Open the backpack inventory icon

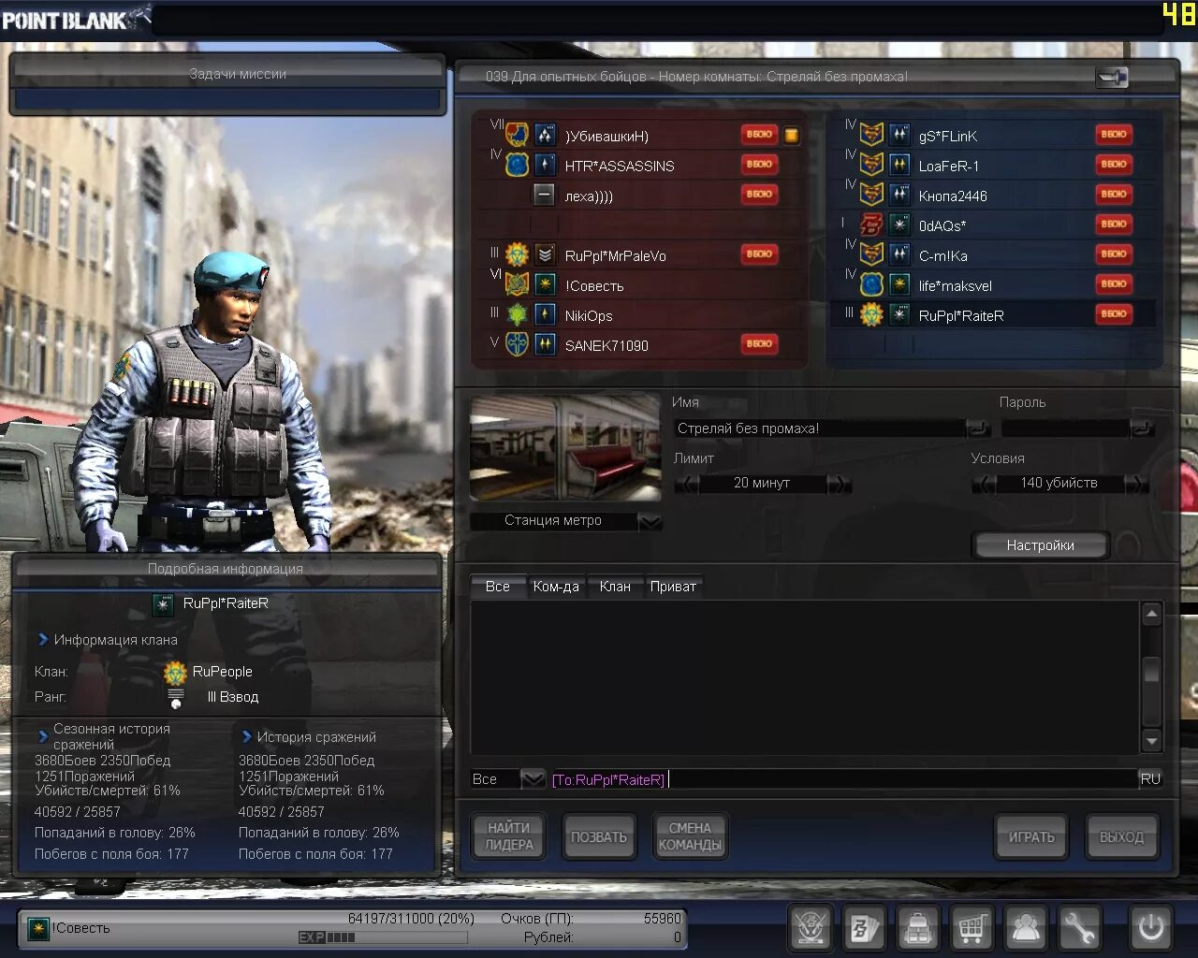pos(918,927)
